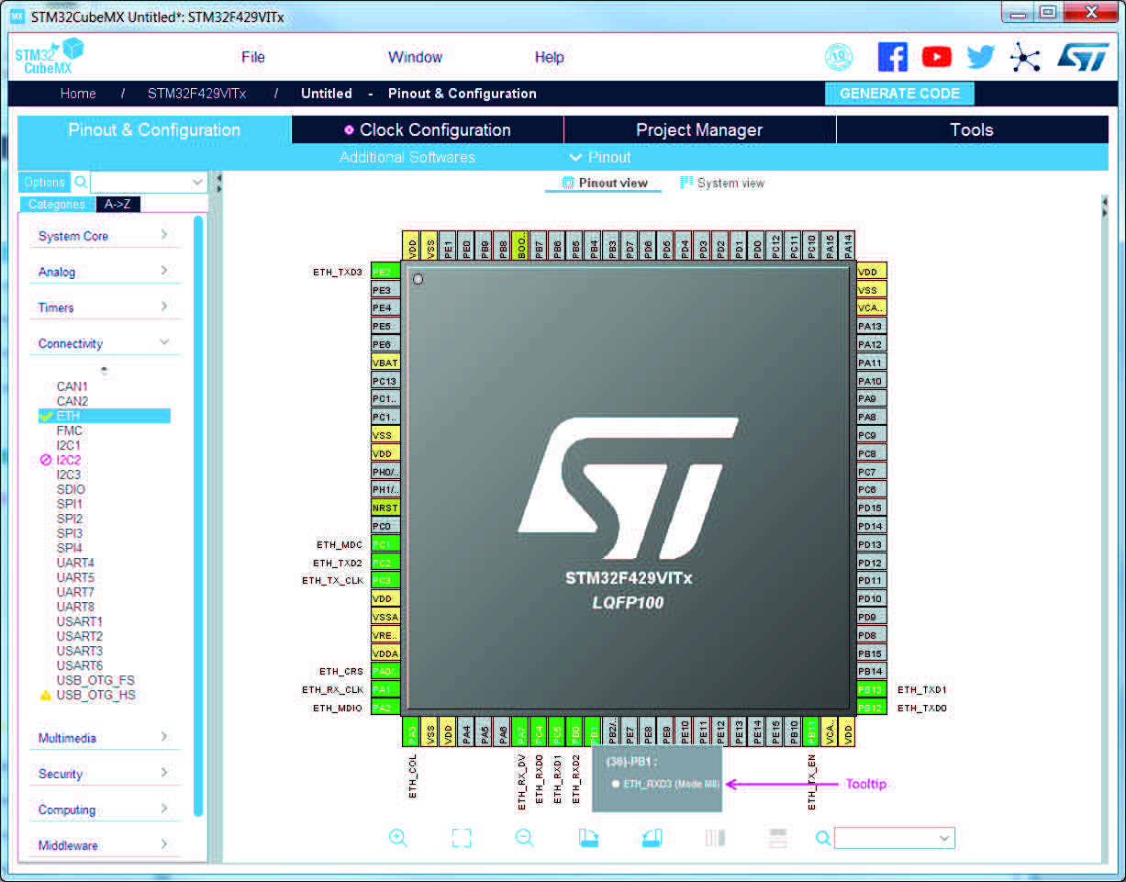This screenshot has height=882, width=1126.
Task: Open the Pinout dropdown menu
Action: (600, 157)
